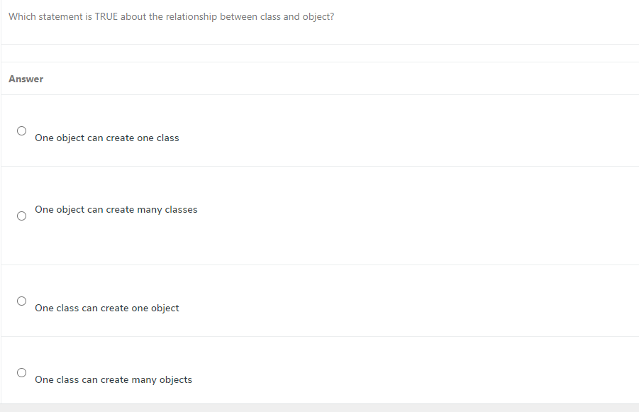The image size is (639, 412).
Task: Click the word 'TRUE' in the question
Action: pos(106,17)
